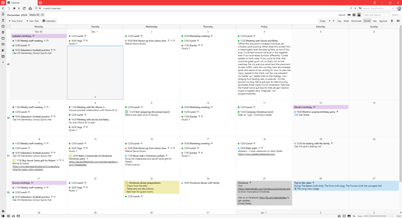Check off 'Christmas dinner preparations' task
Viewport: 402px width, 218px height.
[x=127, y=183]
